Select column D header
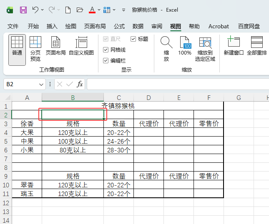 148,97
